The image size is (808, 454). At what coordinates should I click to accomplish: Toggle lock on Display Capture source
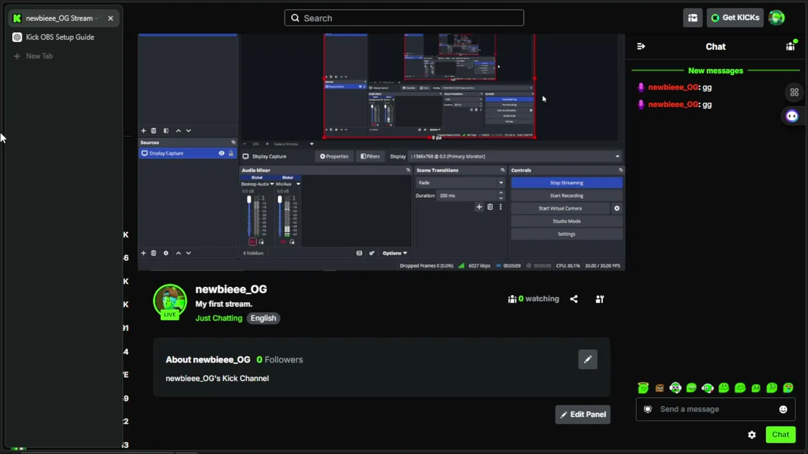[230, 153]
